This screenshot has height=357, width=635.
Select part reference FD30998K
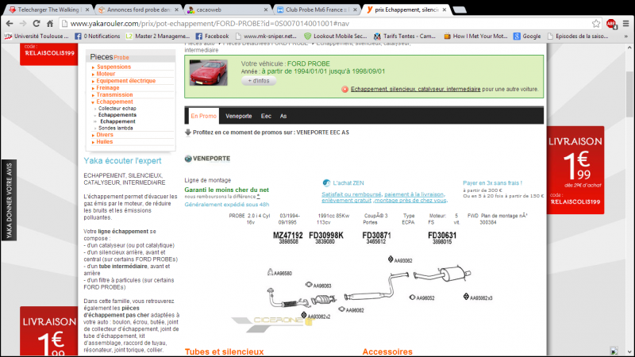pos(326,236)
